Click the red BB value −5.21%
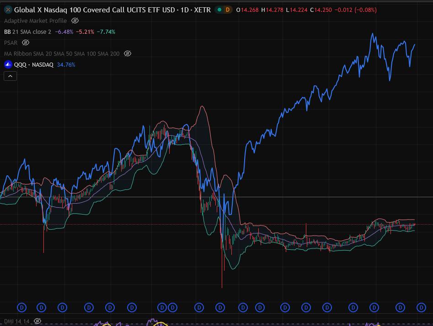The width and height of the screenshot is (433, 326). tap(85, 32)
